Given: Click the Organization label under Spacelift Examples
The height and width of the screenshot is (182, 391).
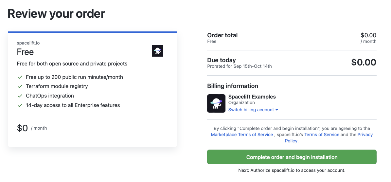Looking at the screenshot, I should coord(241,103).
